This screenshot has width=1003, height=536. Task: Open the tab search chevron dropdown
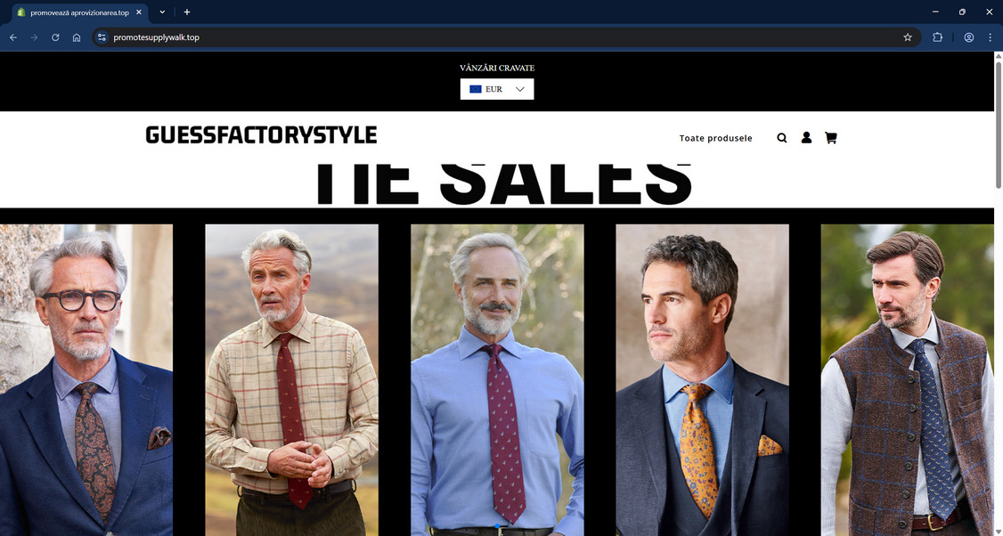(162, 12)
